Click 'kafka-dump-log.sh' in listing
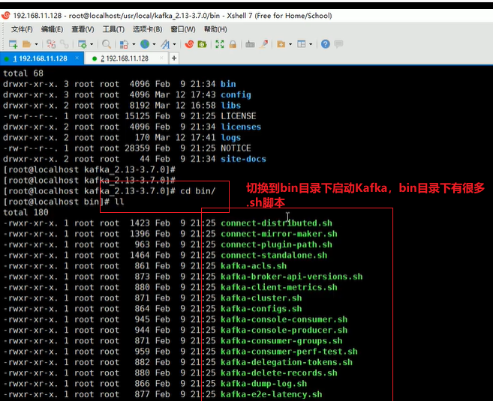 264,384
